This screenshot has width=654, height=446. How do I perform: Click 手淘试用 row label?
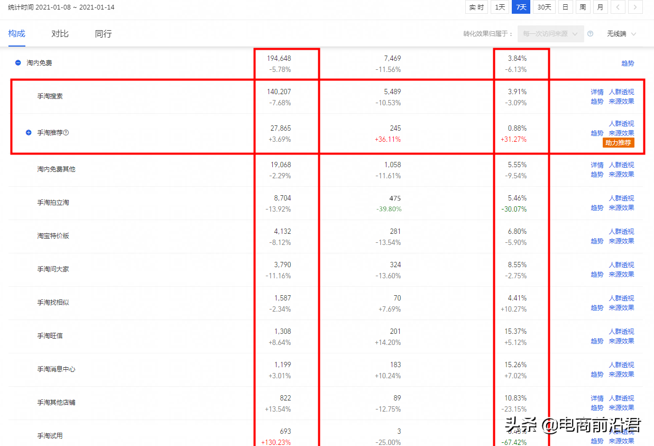[x=50, y=436]
